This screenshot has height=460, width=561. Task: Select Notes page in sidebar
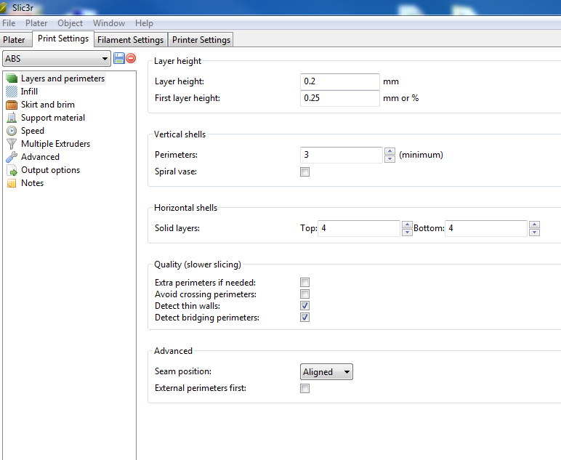pos(32,183)
